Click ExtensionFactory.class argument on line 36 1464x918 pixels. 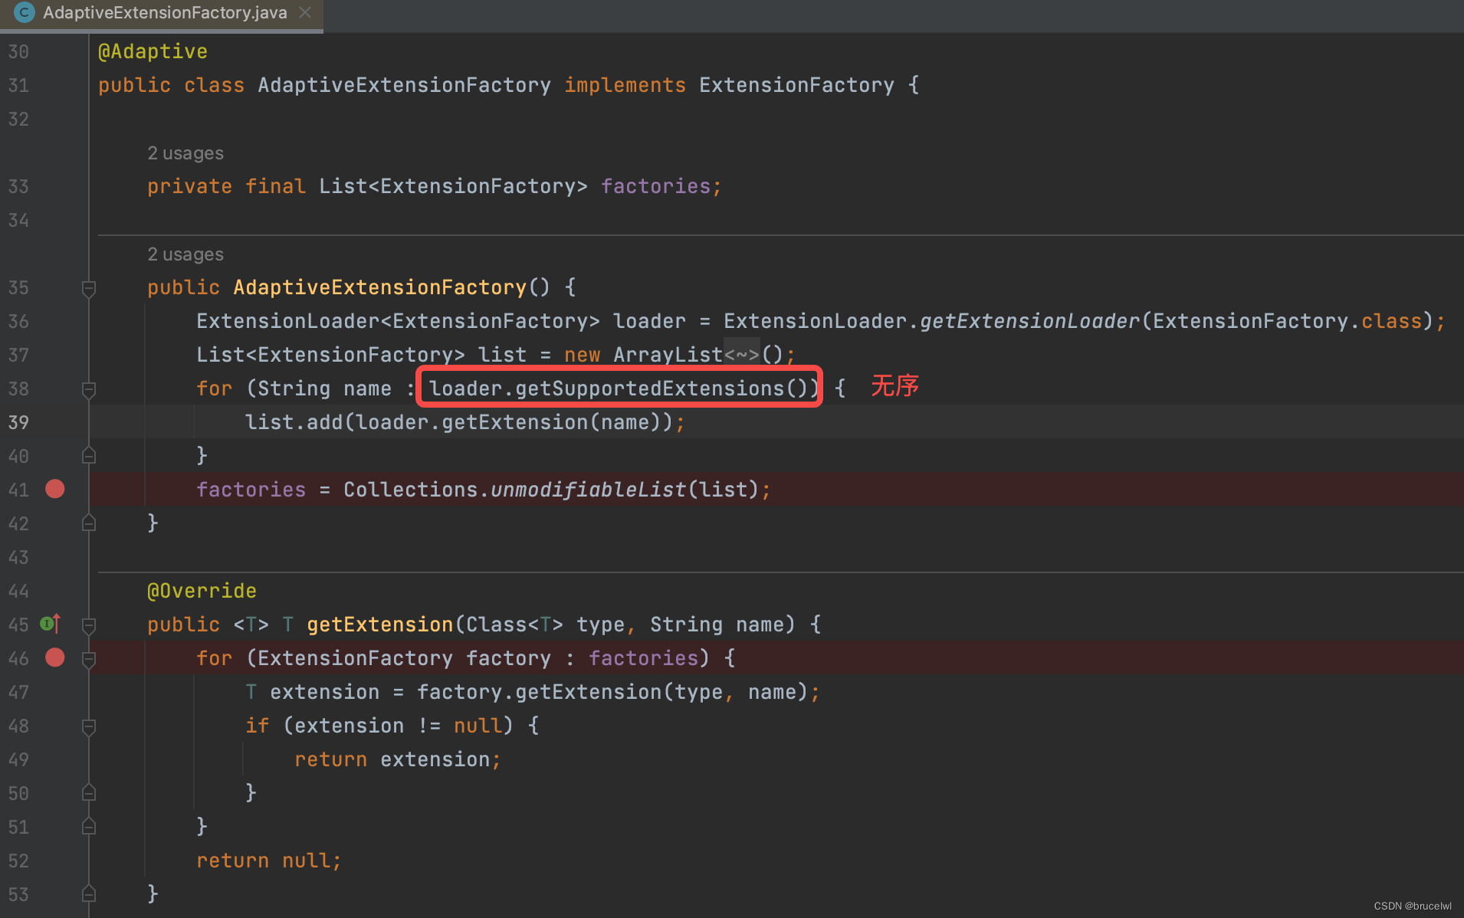coord(1287,321)
